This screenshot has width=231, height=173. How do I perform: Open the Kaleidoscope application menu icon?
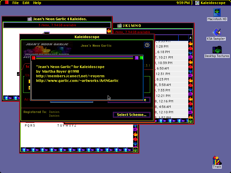coord(197,3)
